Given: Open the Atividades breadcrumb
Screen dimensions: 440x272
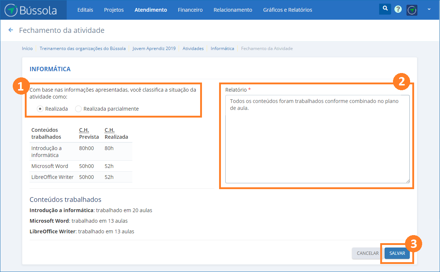Looking at the screenshot, I should pos(193,48).
